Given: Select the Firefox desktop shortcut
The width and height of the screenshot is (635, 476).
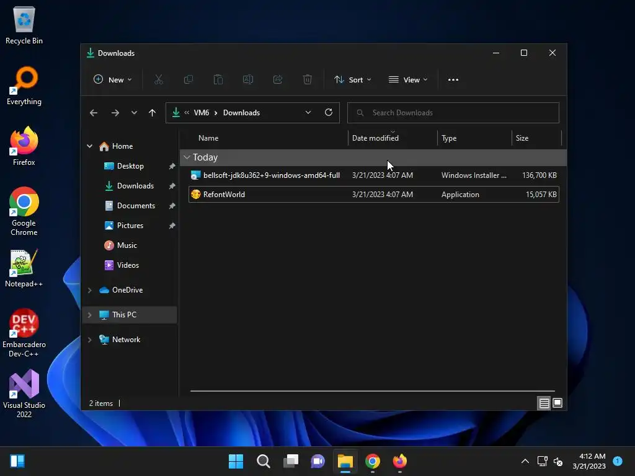Looking at the screenshot, I should point(24,146).
